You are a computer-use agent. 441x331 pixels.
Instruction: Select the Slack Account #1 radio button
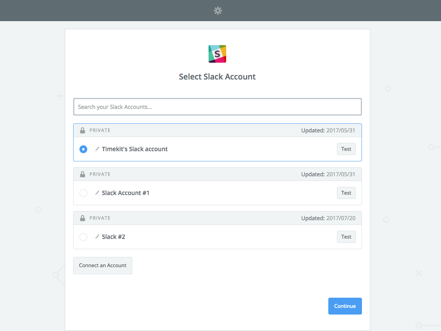coord(83,193)
